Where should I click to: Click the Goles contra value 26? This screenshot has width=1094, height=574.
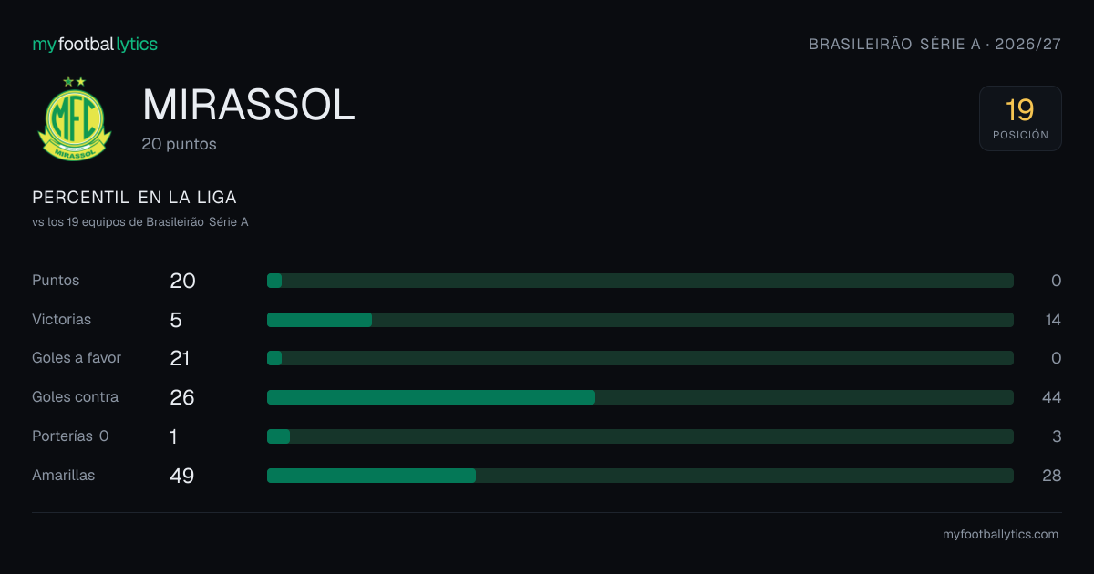pos(182,397)
